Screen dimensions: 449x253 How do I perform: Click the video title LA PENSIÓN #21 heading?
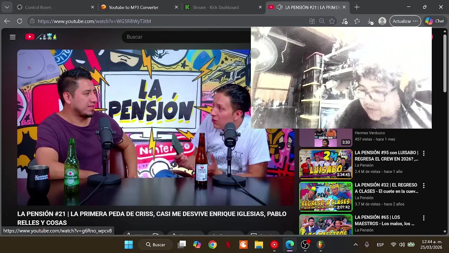[x=152, y=218]
